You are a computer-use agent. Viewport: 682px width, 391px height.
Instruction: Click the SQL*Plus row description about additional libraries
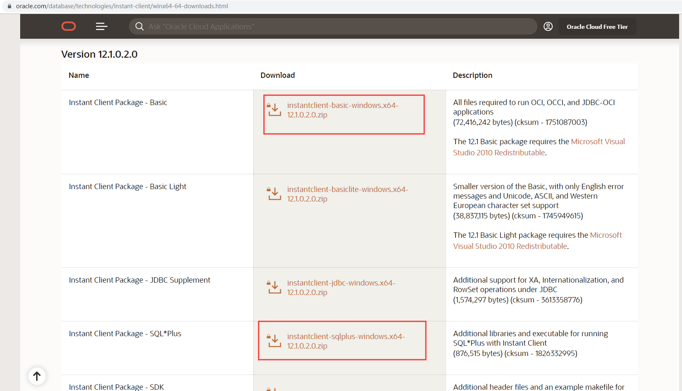530,338
